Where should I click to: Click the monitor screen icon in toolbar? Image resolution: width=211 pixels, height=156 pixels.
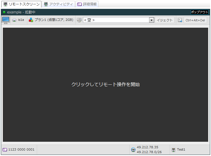tap(6, 20)
